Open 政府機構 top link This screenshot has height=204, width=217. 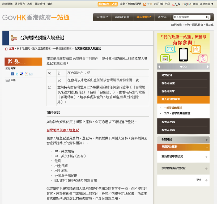point(7,4)
